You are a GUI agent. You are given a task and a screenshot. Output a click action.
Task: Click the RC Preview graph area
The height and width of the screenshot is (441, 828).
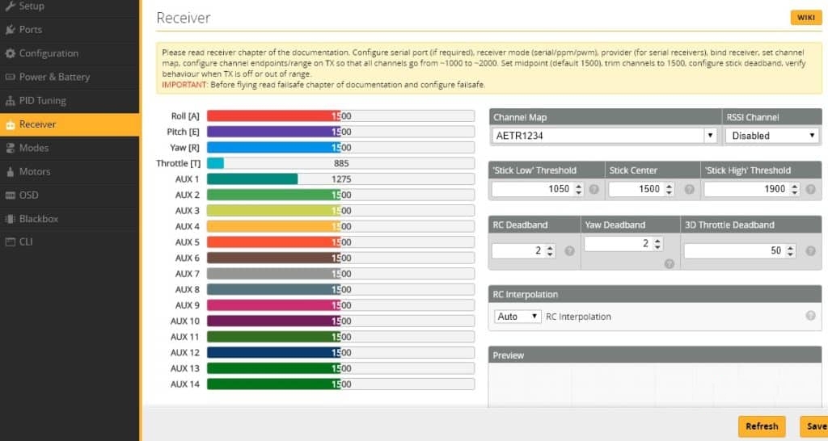[x=655, y=384]
